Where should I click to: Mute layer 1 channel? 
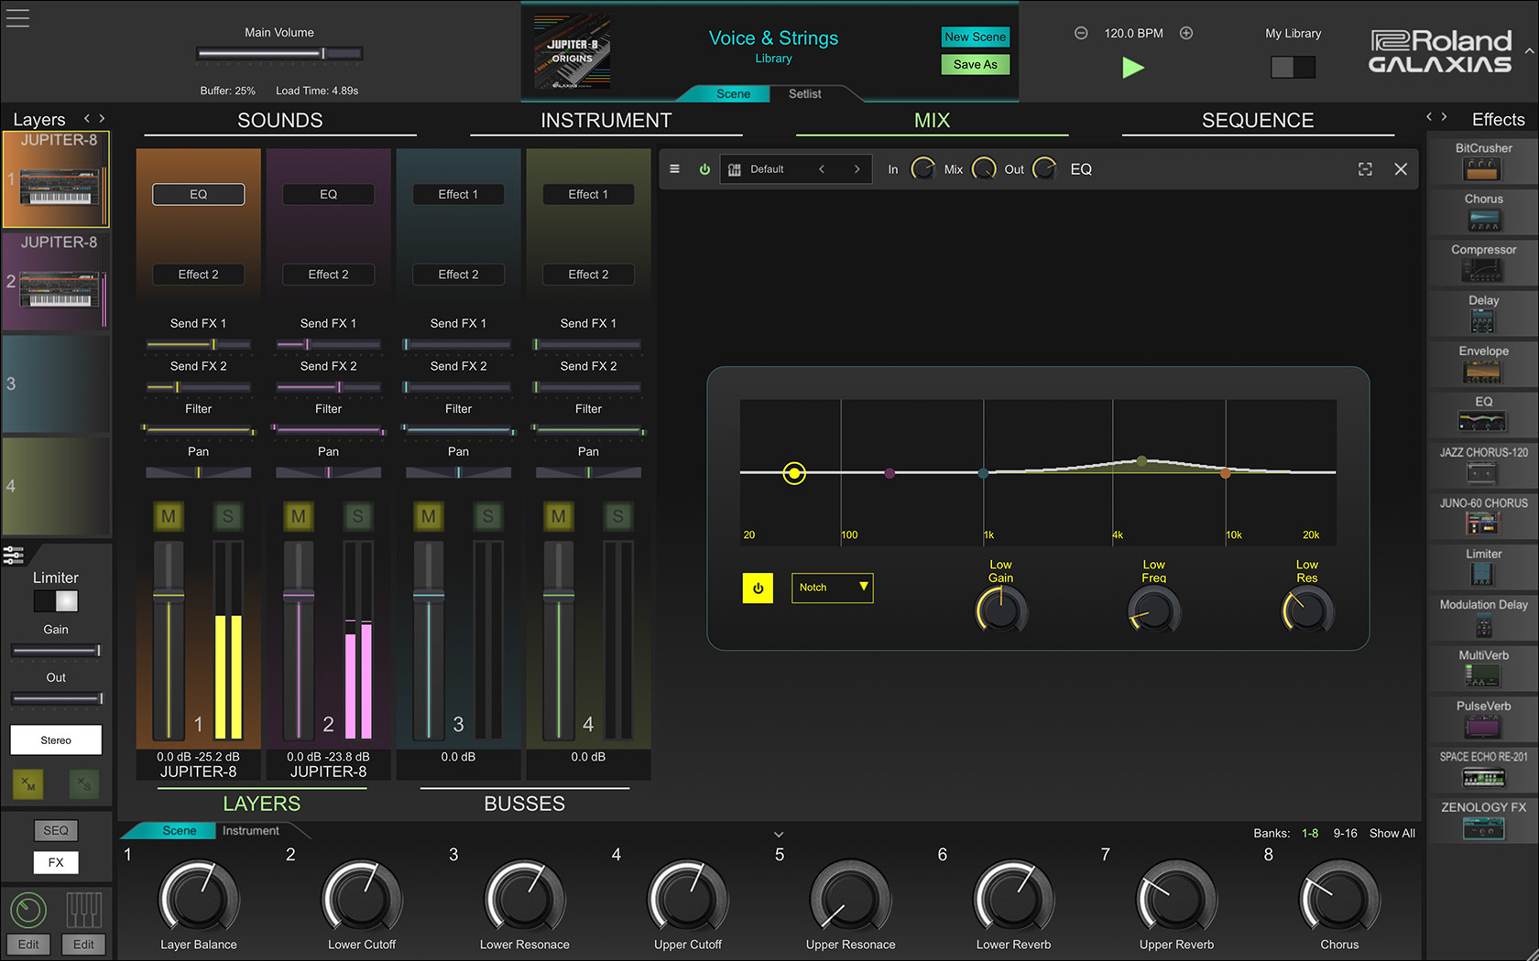169,516
